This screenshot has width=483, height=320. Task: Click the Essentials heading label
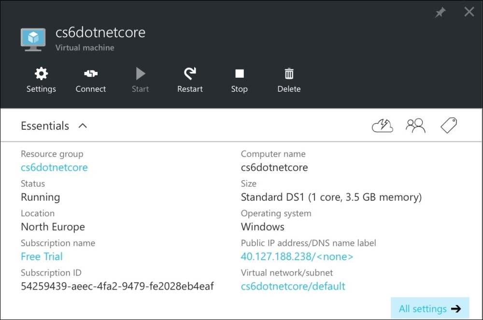pos(45,126)
